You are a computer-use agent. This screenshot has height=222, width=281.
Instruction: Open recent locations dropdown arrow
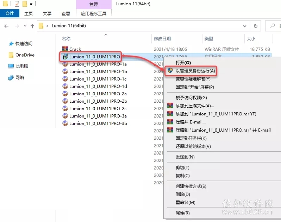[25, 26]
